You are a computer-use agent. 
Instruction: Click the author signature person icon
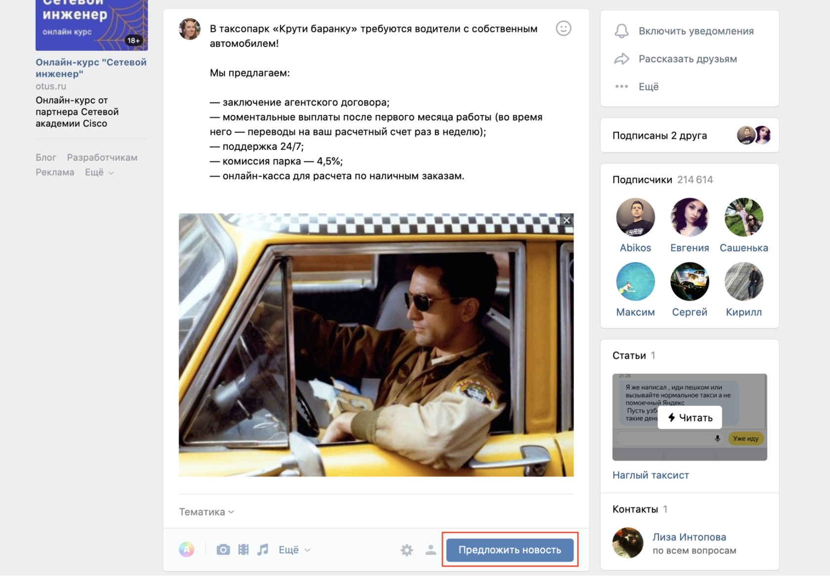point(430,550)
